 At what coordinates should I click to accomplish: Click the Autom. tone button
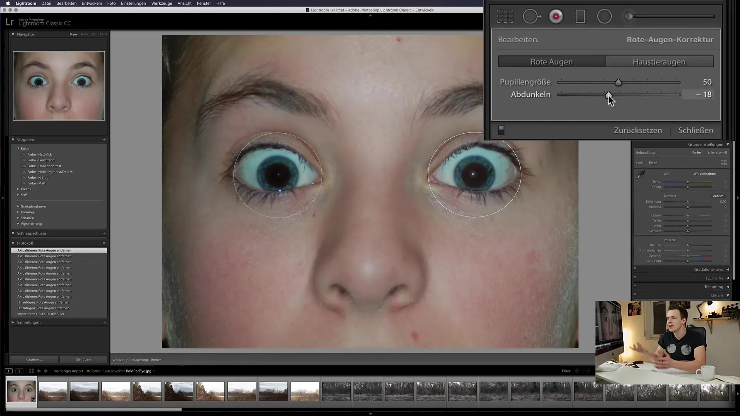pos(718,196)
